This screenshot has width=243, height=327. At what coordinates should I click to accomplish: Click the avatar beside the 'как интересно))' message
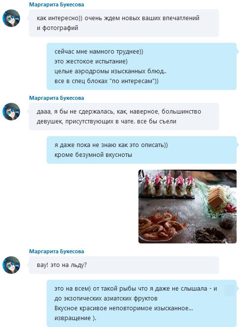(x=11, y=18)
